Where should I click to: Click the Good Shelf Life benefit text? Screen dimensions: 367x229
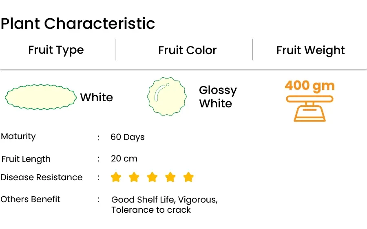(143, 200)
